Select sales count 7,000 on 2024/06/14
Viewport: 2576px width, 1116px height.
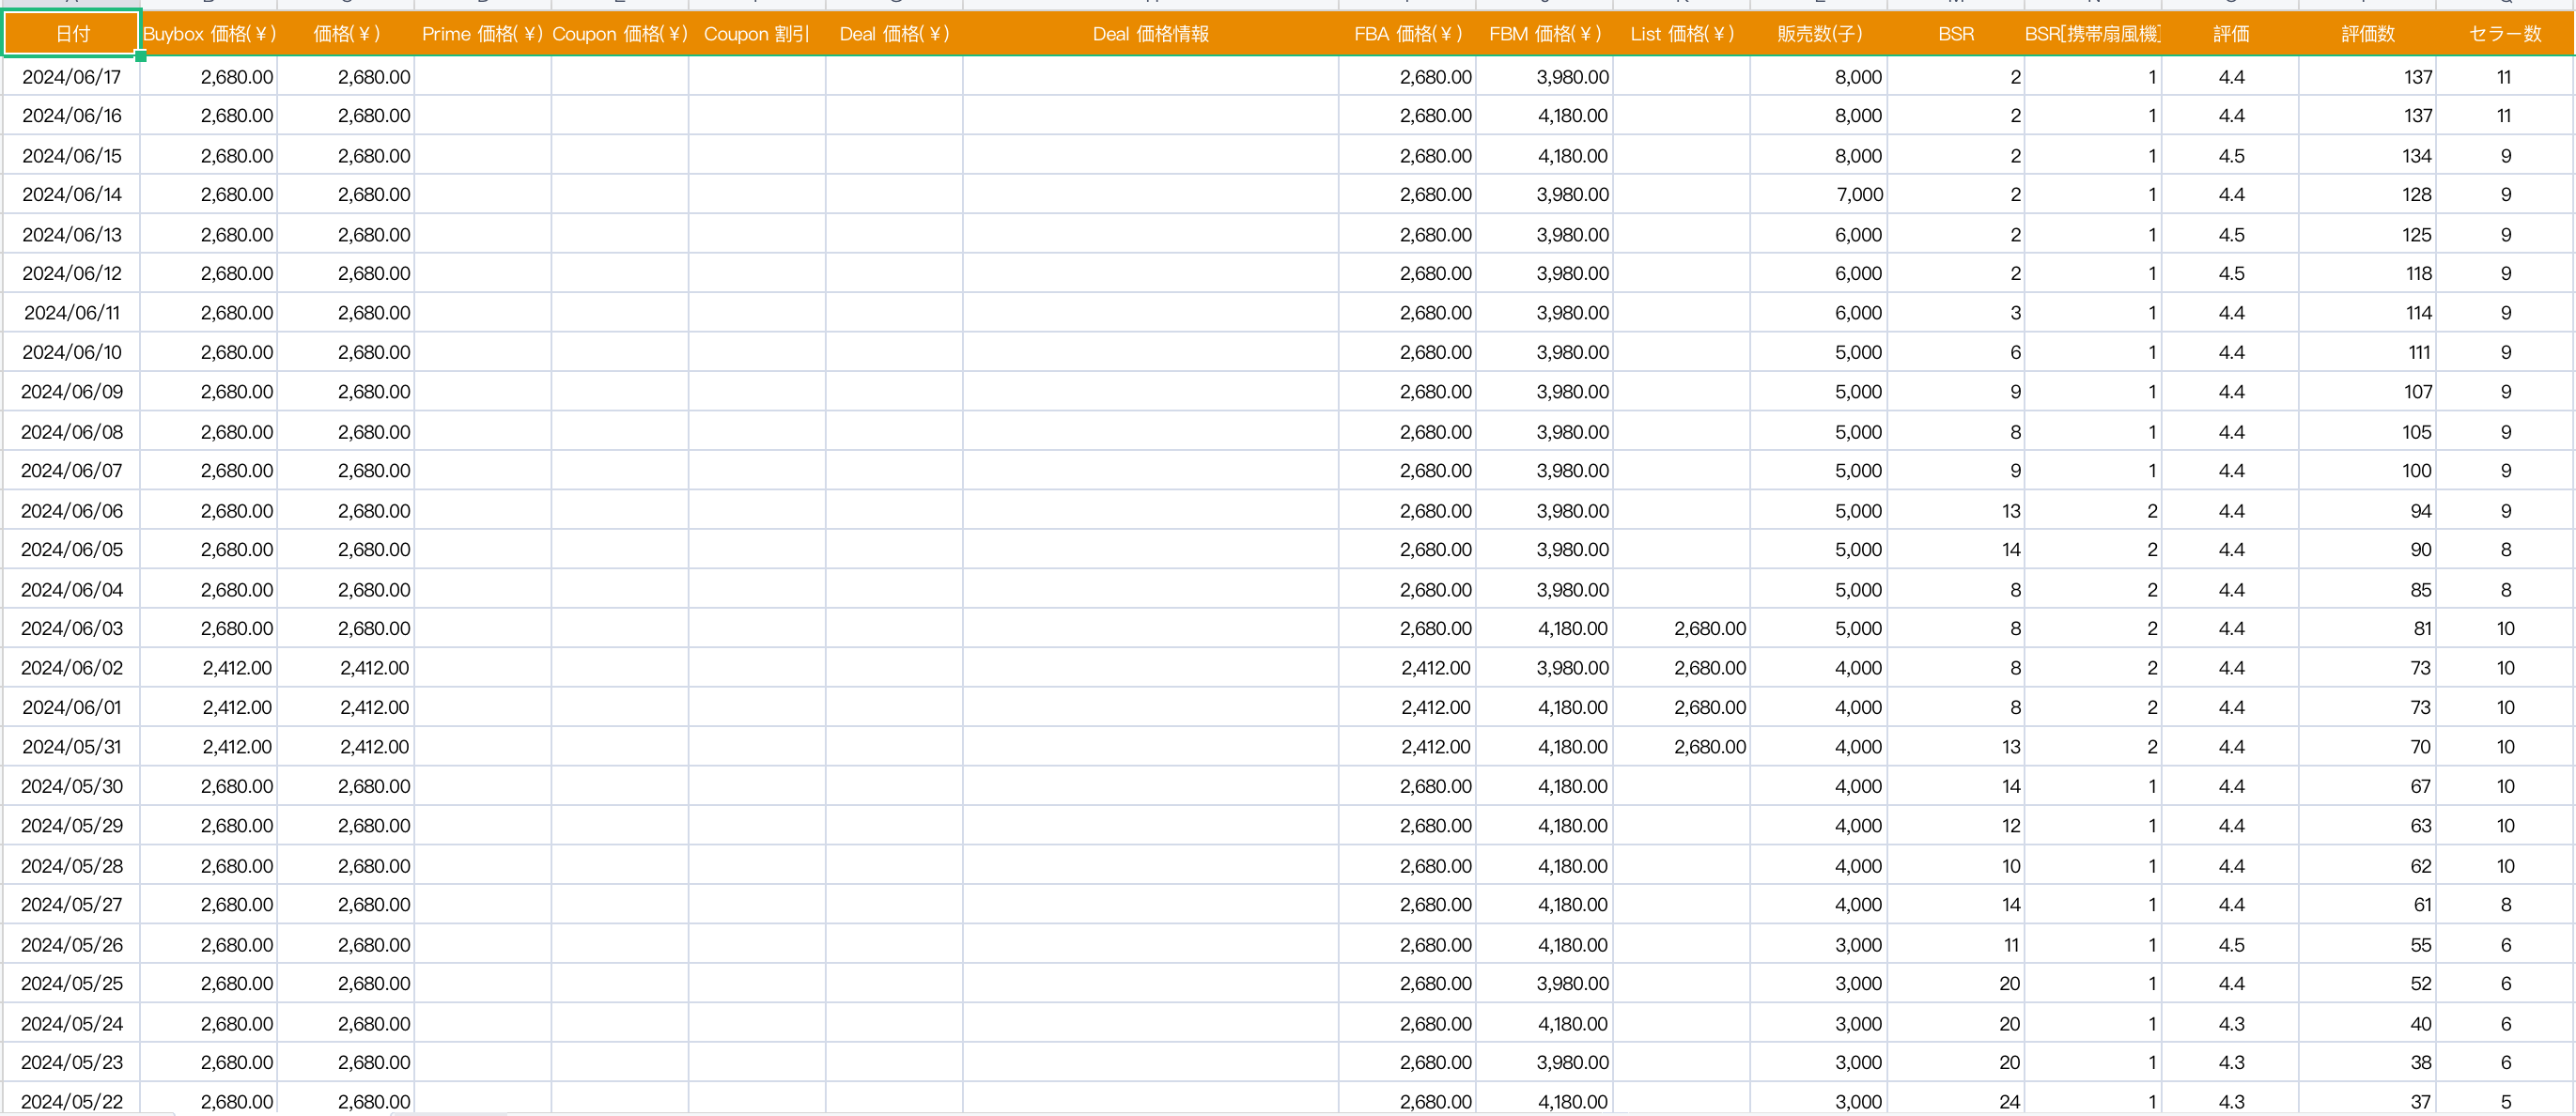coord(1818,195)
